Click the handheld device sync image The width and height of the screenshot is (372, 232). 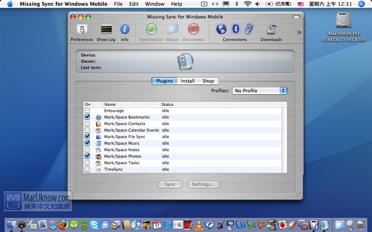tap(185, 61)
